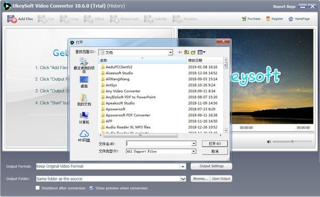The image size is (320, 197).
Task: Expand the Output Folder dropdown
Action: (183, 179)
